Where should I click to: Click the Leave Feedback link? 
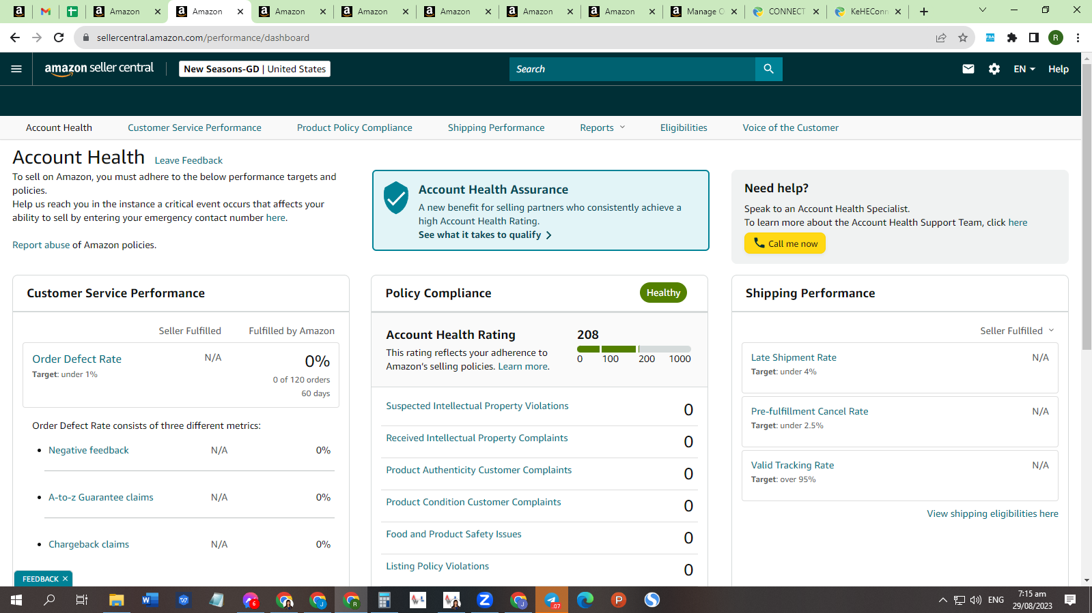pyautogui.click(x=188, y=160)
